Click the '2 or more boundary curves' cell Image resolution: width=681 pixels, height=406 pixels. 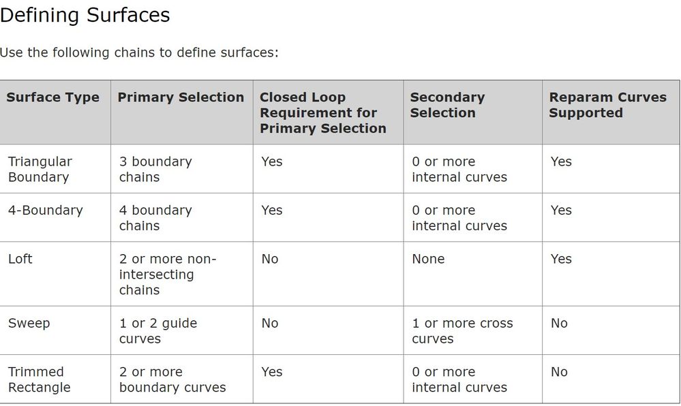coord(172,379)
